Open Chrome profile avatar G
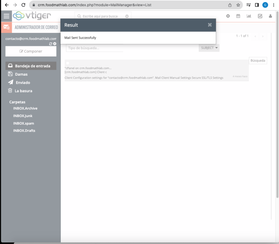The height and width of the screenshot is (244, 279). point(265,5)
